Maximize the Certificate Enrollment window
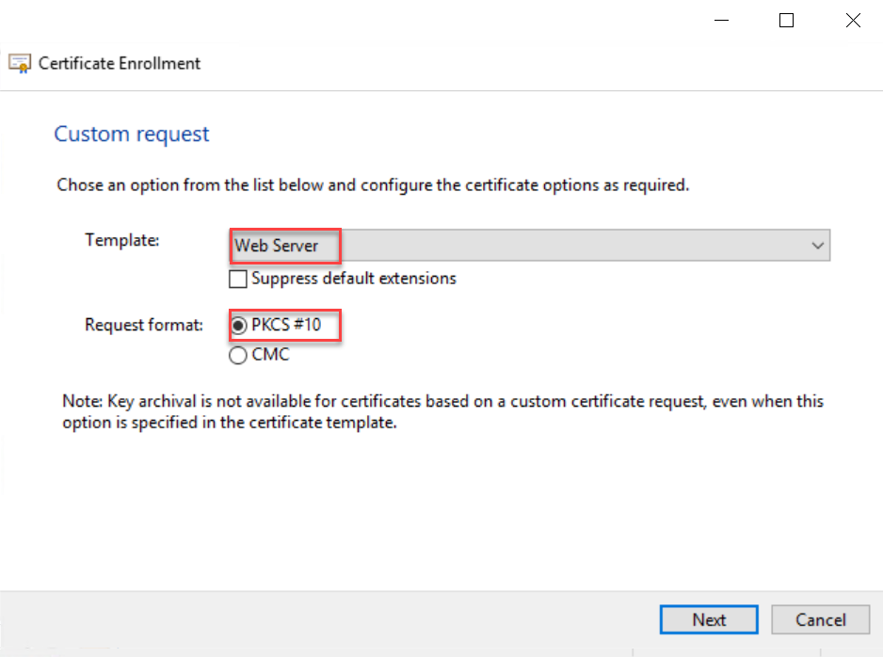 786,21
